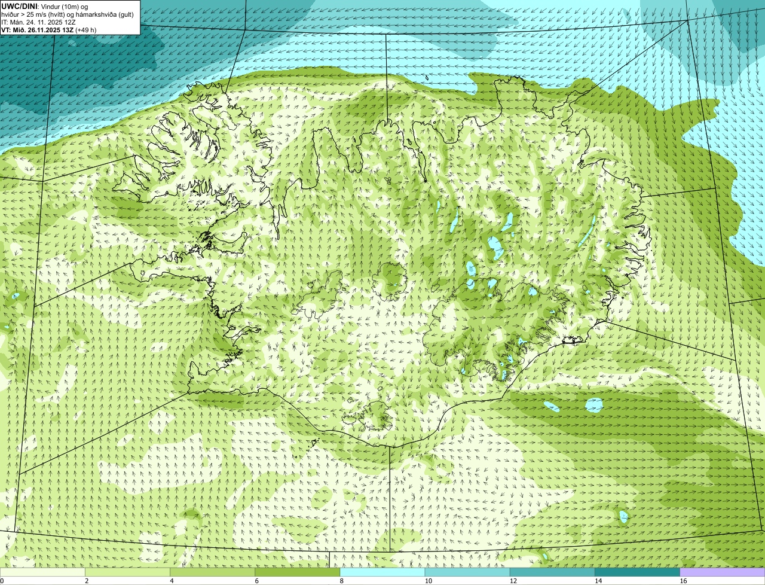Click the '6' label on the colour scale
This screenshot has width=765, height=585.
[x=257, y=581]
